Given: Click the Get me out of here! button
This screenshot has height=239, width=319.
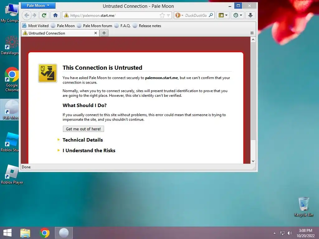Looking at the screenshot, I should coord(83,129).
